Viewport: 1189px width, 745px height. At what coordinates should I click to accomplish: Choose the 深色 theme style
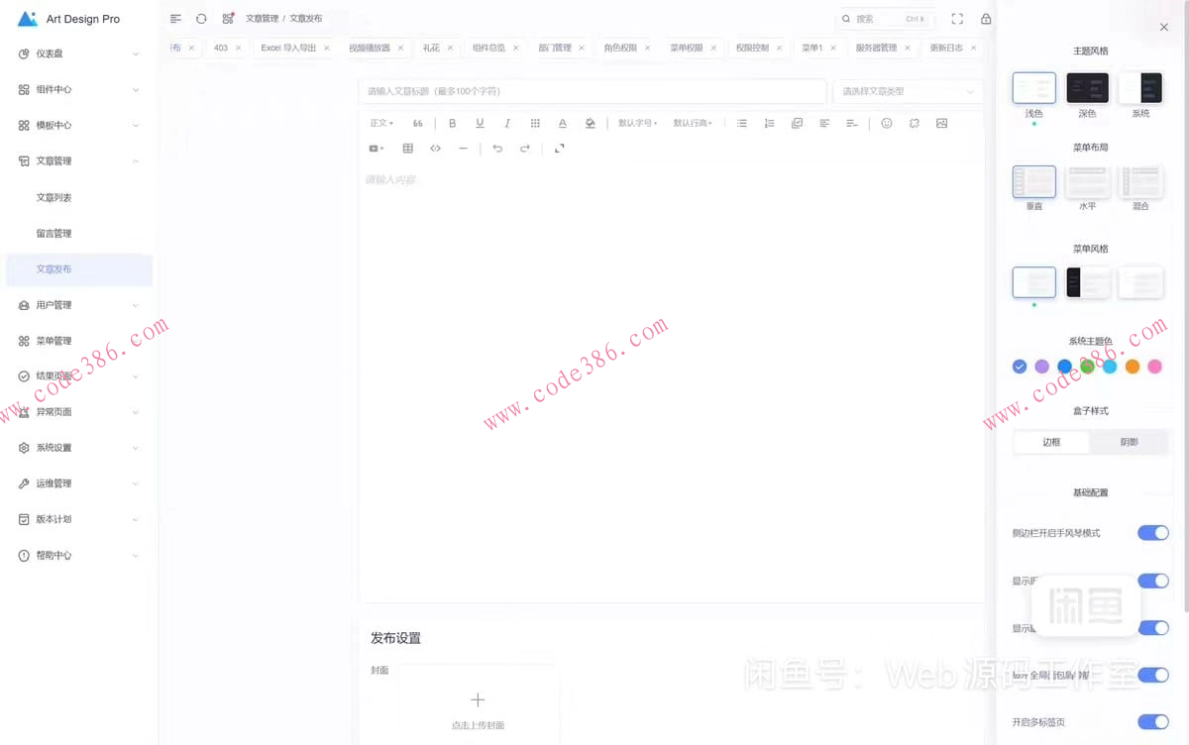pos(1087,88)
